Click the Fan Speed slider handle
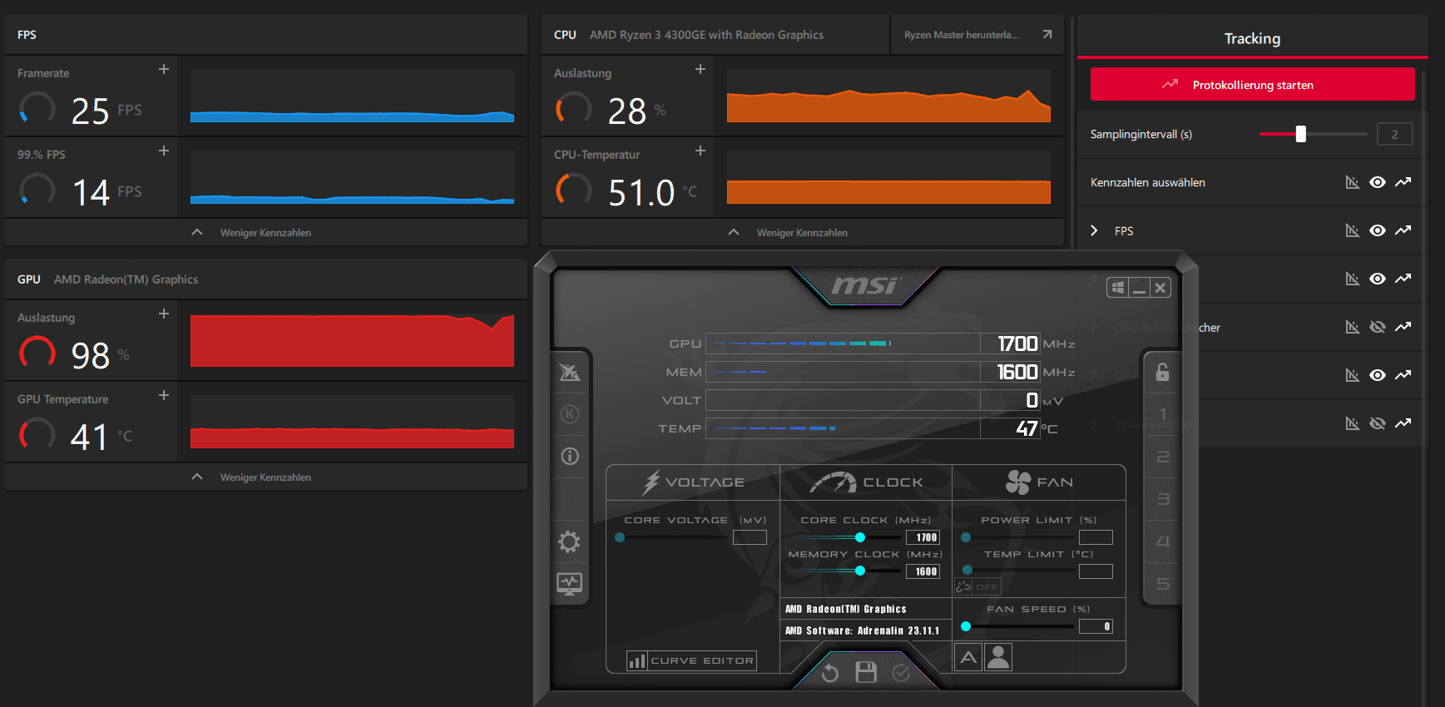Screen dimensions: 1445x707 966,626
